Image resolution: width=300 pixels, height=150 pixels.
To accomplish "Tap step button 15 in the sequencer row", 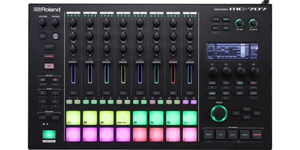I will (x=185, y=102).
